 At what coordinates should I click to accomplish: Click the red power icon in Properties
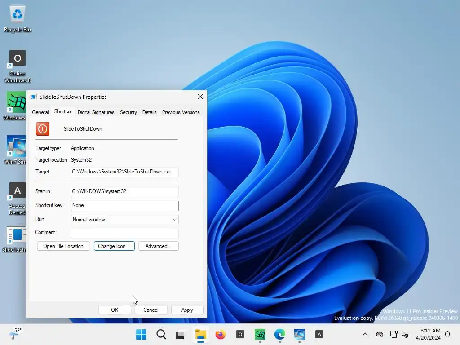(43, 129)
